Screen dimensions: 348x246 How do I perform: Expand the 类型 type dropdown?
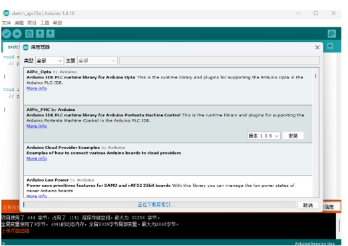click(x=49, y=61)
